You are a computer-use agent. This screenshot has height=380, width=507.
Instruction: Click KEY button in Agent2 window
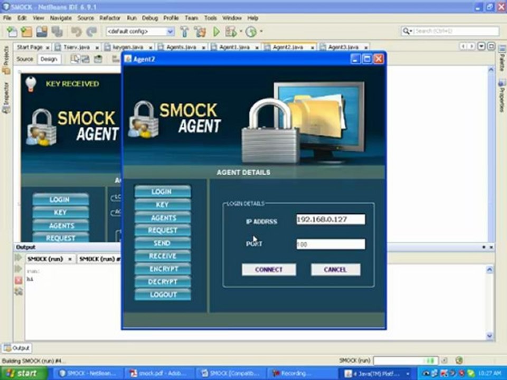tap(163, 205)
